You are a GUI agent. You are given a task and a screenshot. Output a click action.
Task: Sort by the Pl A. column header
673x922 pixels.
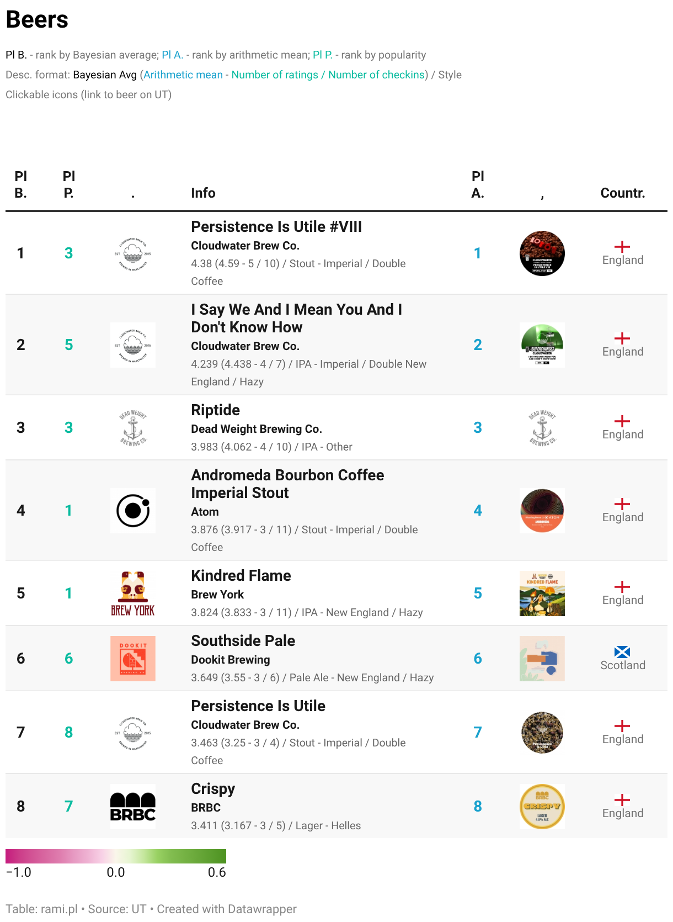point(478,184)
